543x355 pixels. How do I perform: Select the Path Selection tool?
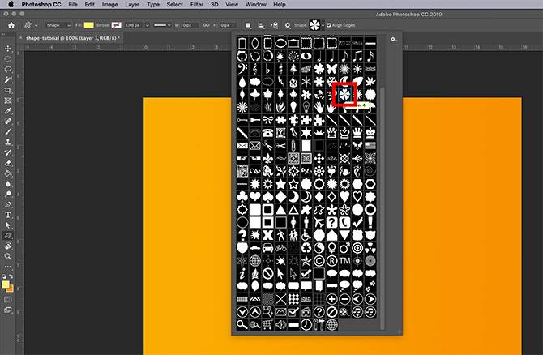tap(7, 225)
